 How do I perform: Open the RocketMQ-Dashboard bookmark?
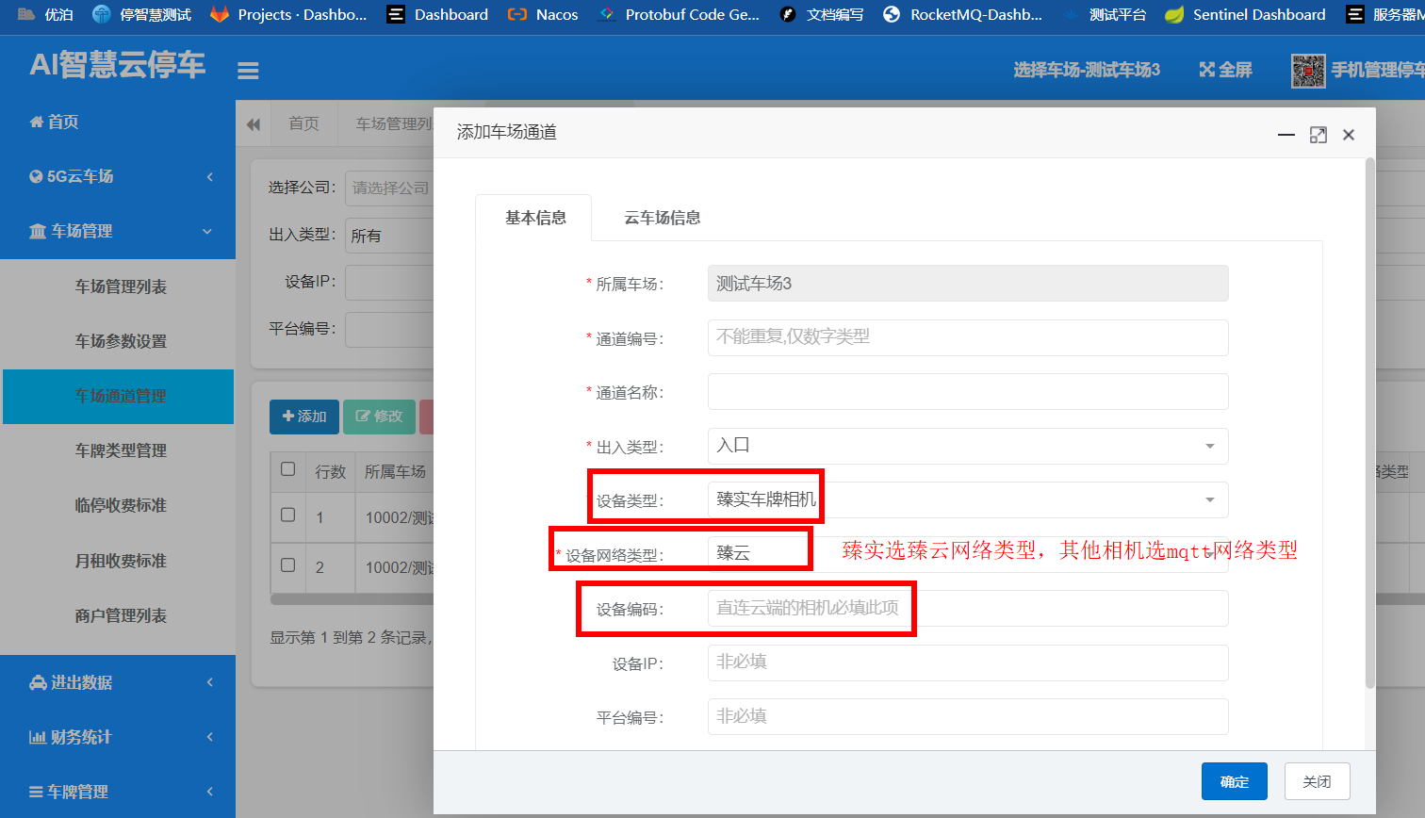[962, 14]
